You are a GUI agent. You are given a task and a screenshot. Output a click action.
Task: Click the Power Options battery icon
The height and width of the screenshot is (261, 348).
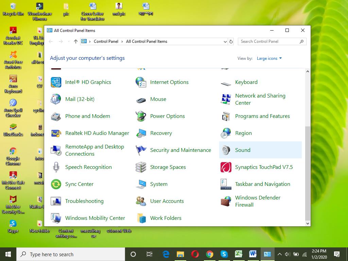141,116
